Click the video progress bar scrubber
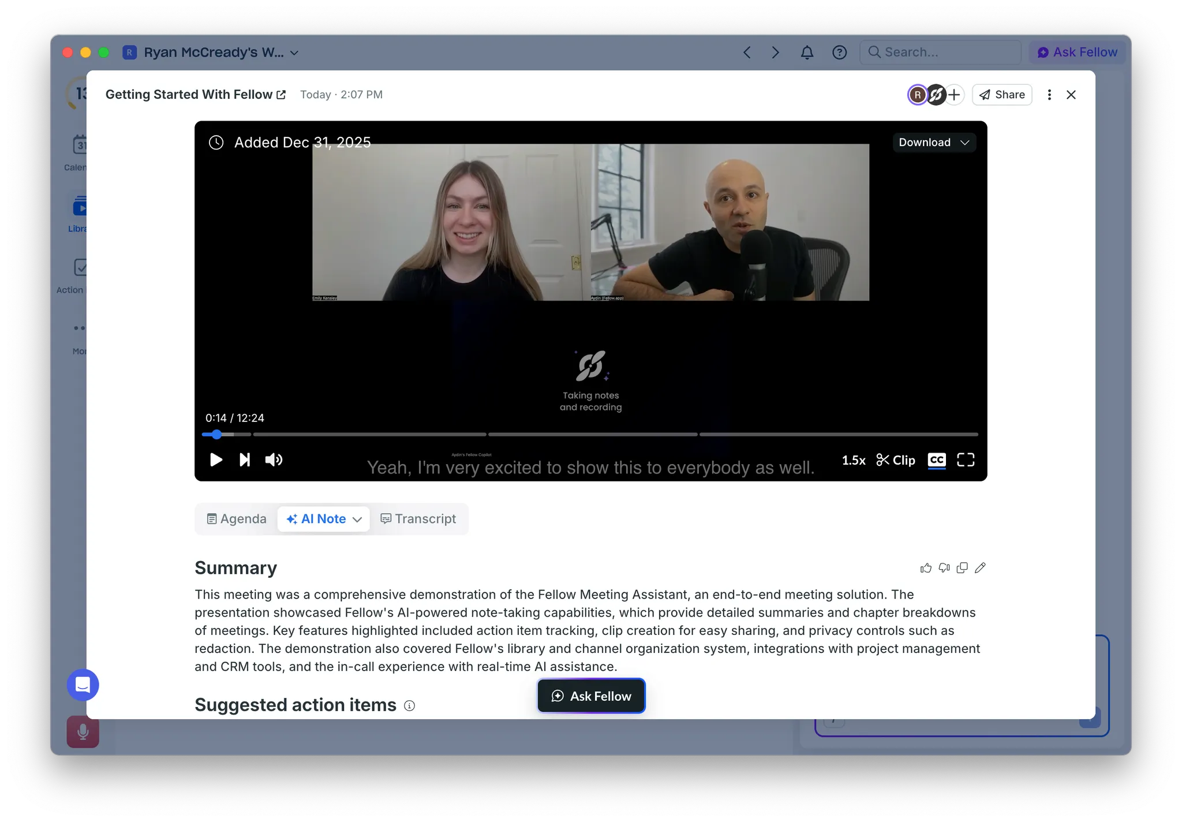This screenshot has height=822, width=1182. [216, 434]
